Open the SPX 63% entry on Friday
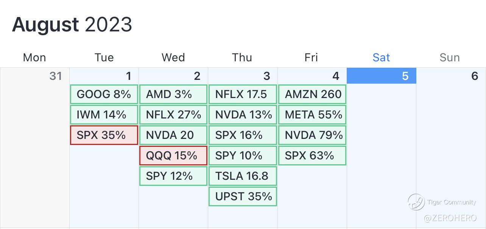 click(312, 156)
